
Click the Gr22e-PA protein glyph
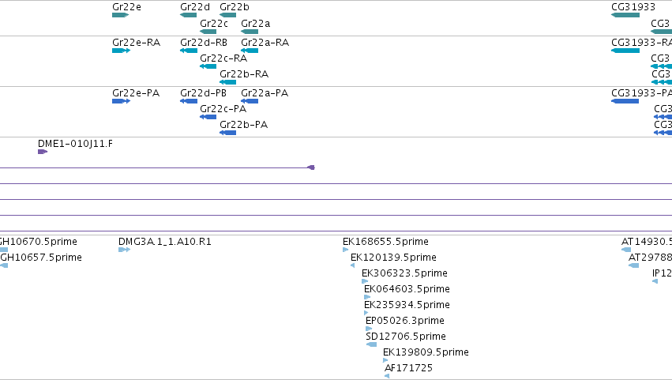(x=122, y=101)
